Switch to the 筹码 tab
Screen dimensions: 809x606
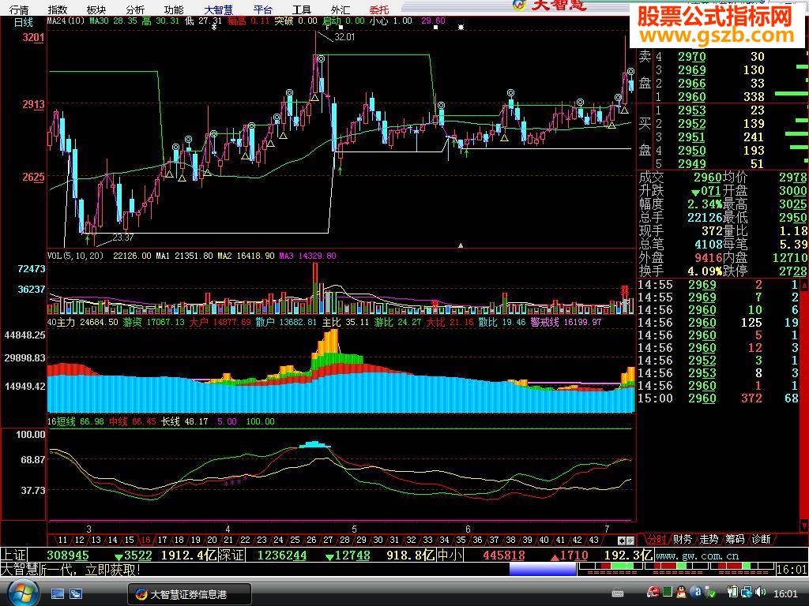coord(735,540)
